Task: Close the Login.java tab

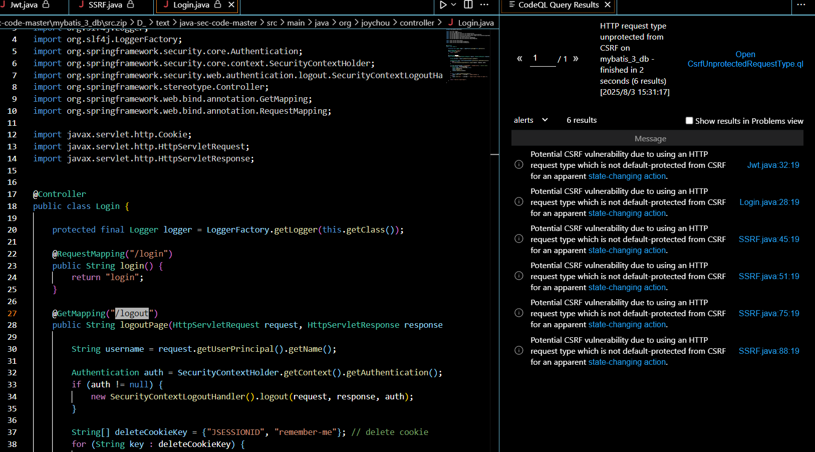Action: (231, 5)
